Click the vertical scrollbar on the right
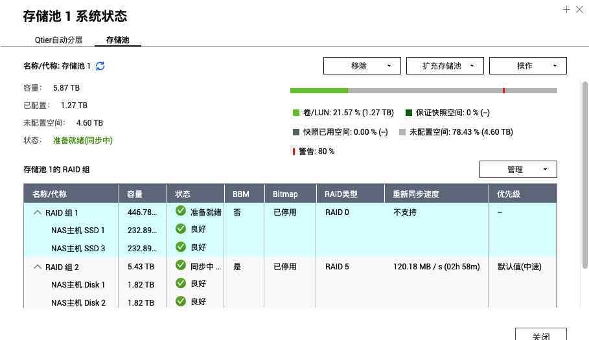 (x=585, y=175)
